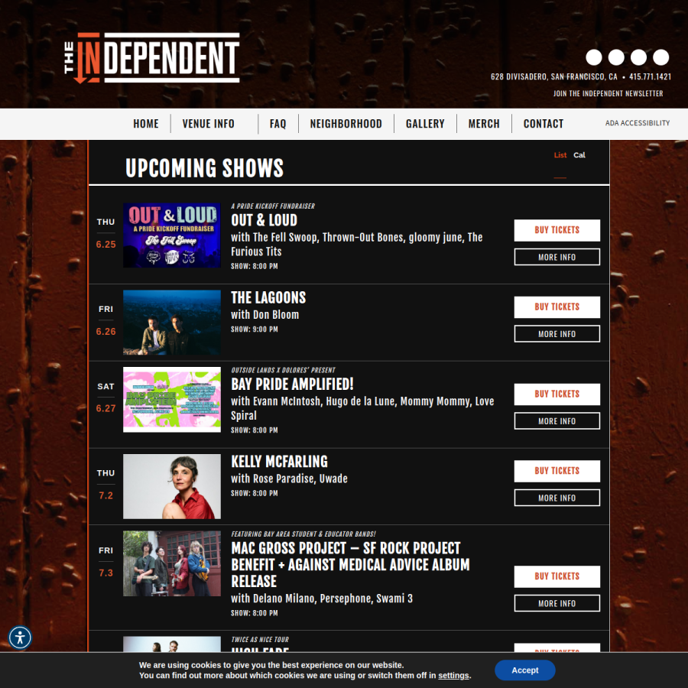View more info for Mac Gross Project
This screenshot has height=688, width=688.
point(557,603)
